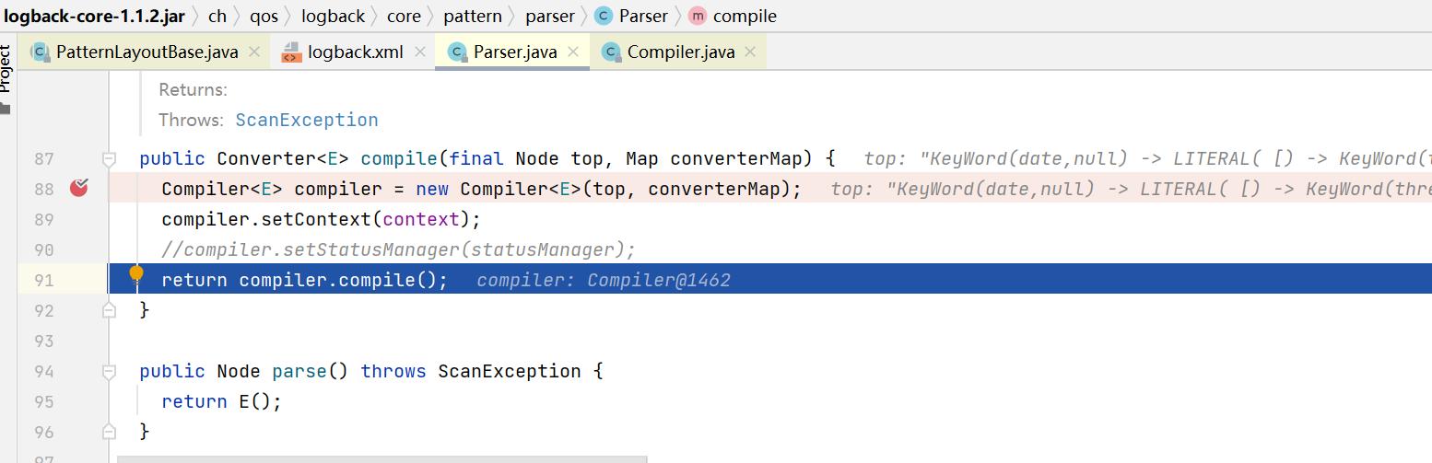Collapse the compile method at line 87
The width and height of the screenshot is (1432, 463).
pos(109,158)
